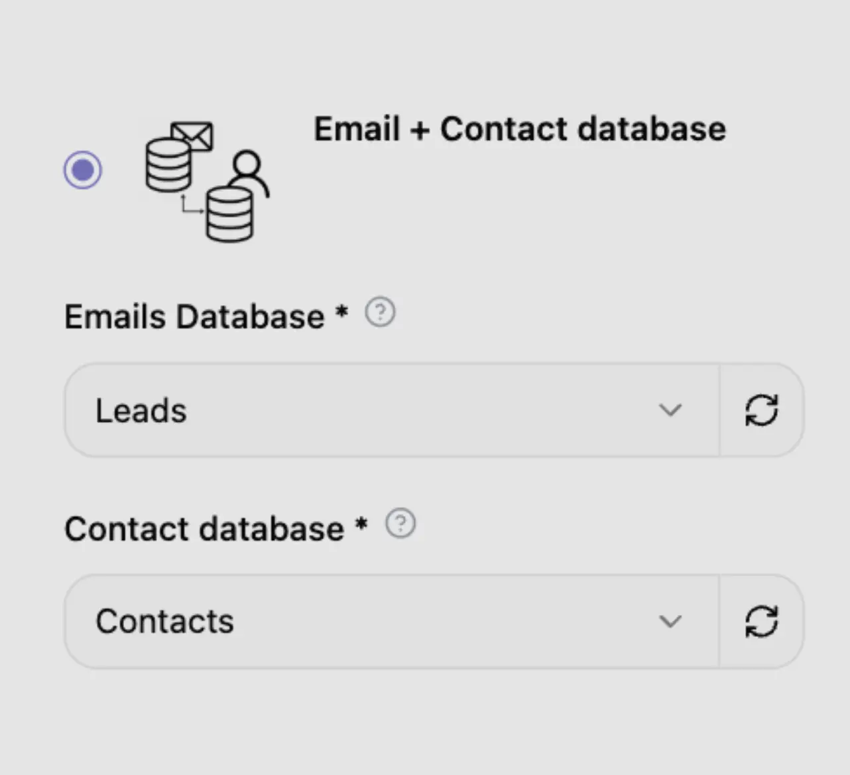
Task: Click the envelope icon in the illustration
Action: [193, 135]
